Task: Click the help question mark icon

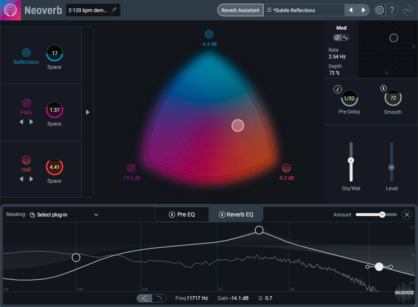Action: coord(392,10)
